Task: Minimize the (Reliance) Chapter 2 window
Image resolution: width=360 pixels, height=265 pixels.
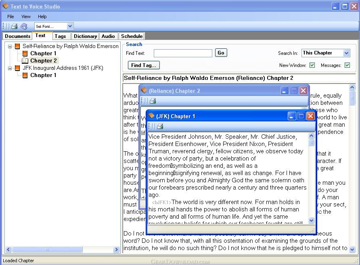Action: coord(284,91)
